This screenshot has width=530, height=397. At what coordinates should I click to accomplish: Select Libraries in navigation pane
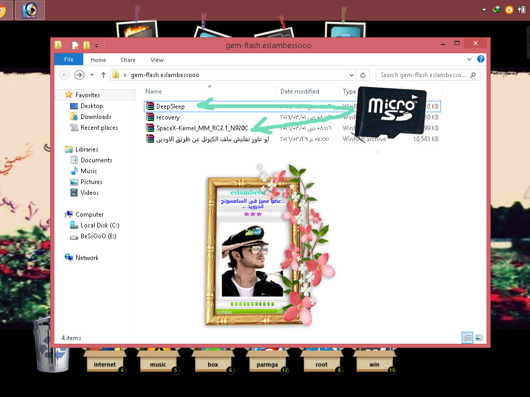86,149
